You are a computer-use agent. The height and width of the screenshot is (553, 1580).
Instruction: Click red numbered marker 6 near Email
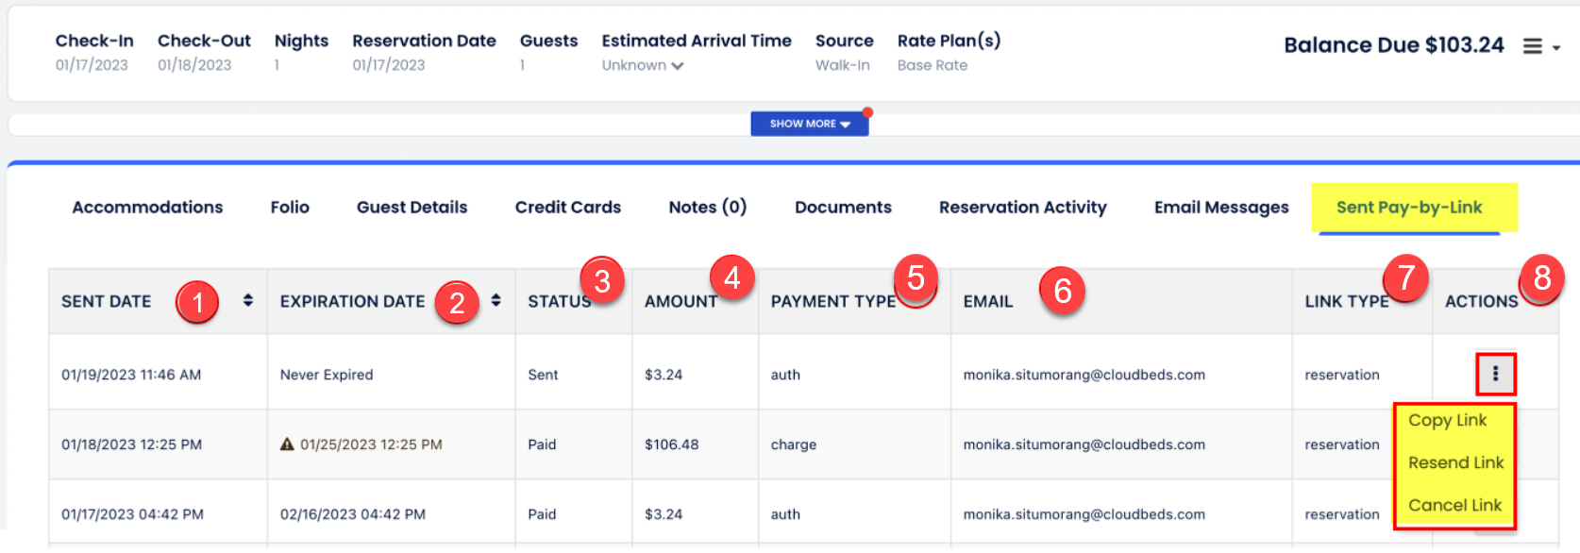point(1062,291)
